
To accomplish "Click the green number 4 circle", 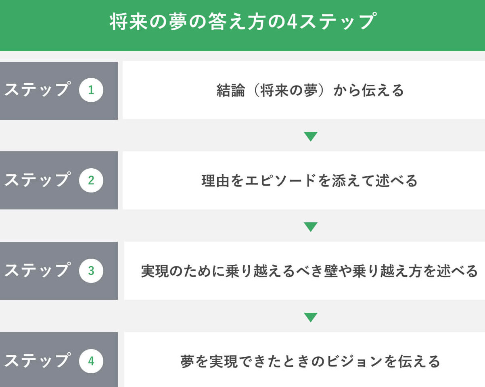I will 91,361.
